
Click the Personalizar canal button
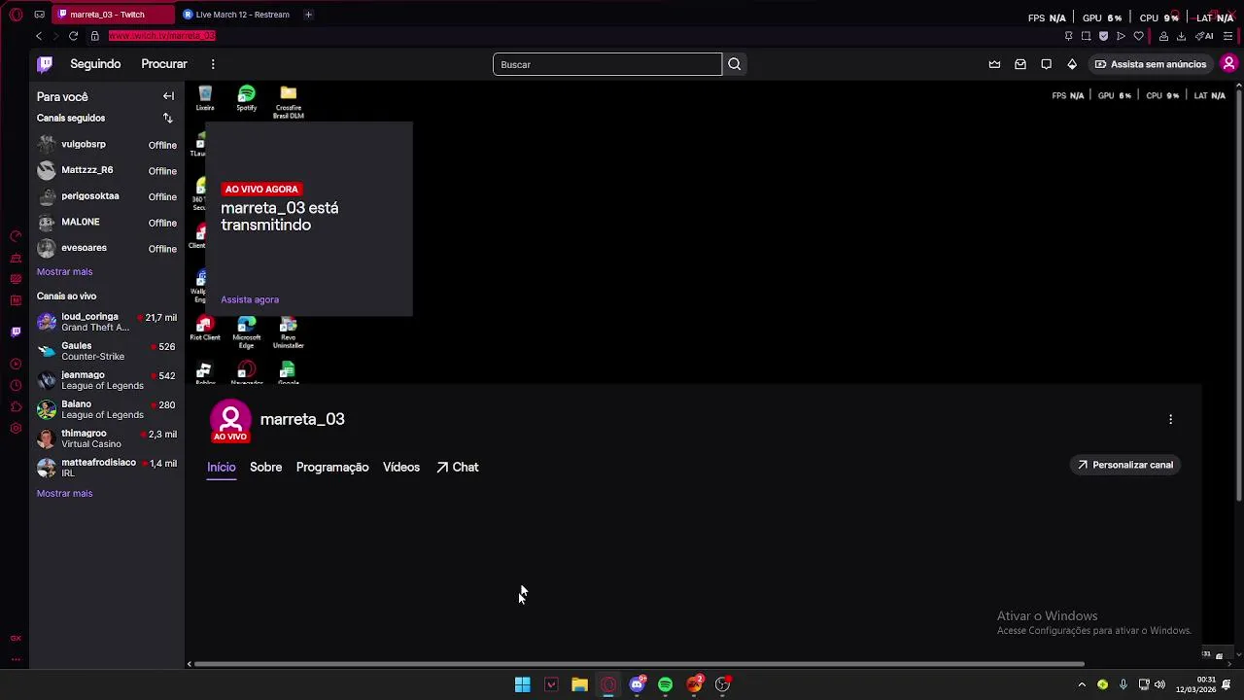pos(1125,465)
